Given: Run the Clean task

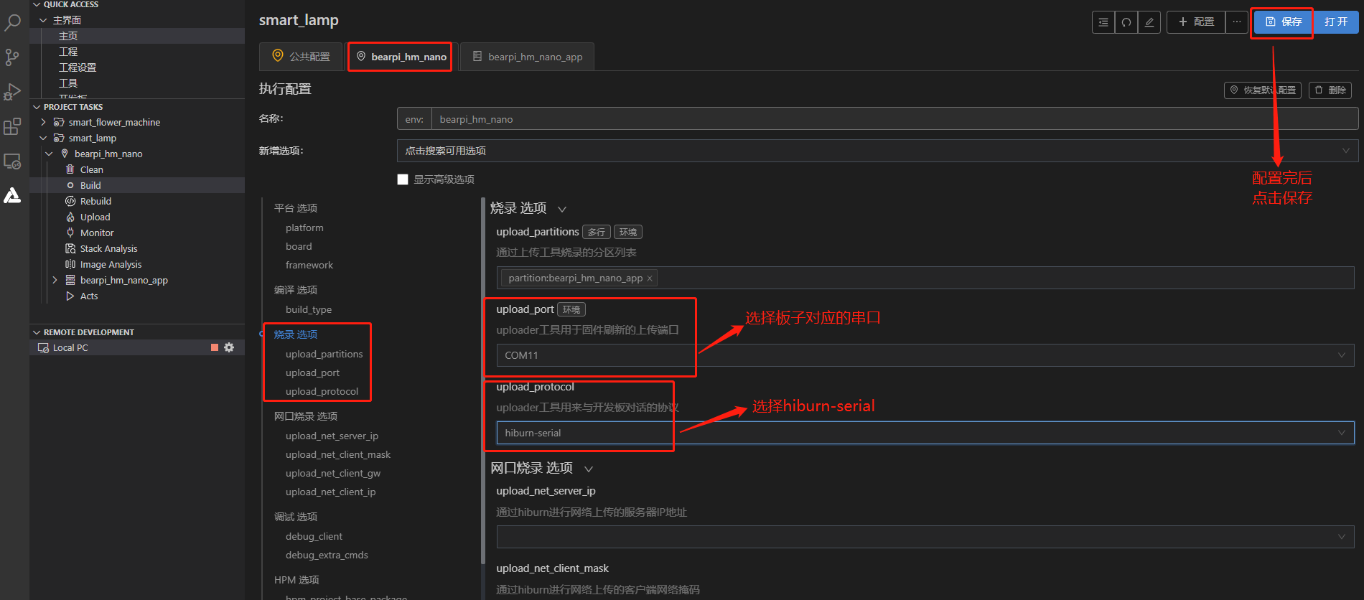Looking at the screenshot, I should (x=91, y=169).
